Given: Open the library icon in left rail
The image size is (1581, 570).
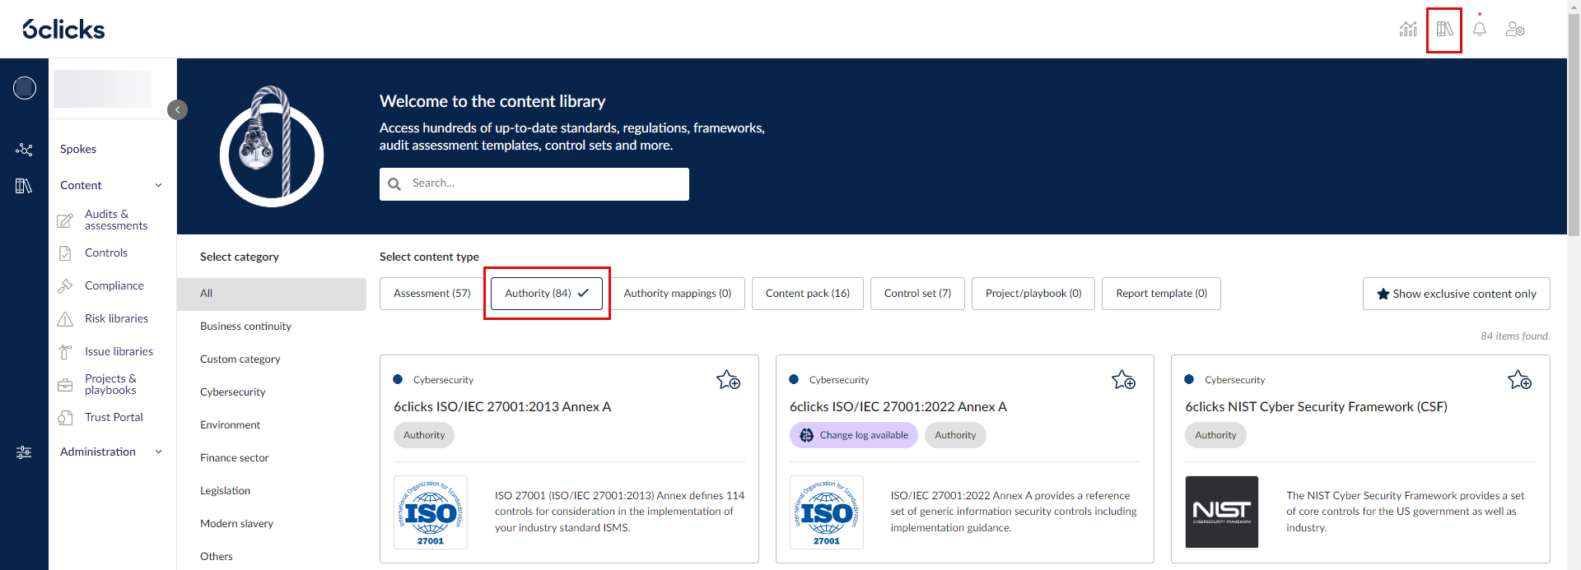Looking at the screenshot, I should click(24, 186).
